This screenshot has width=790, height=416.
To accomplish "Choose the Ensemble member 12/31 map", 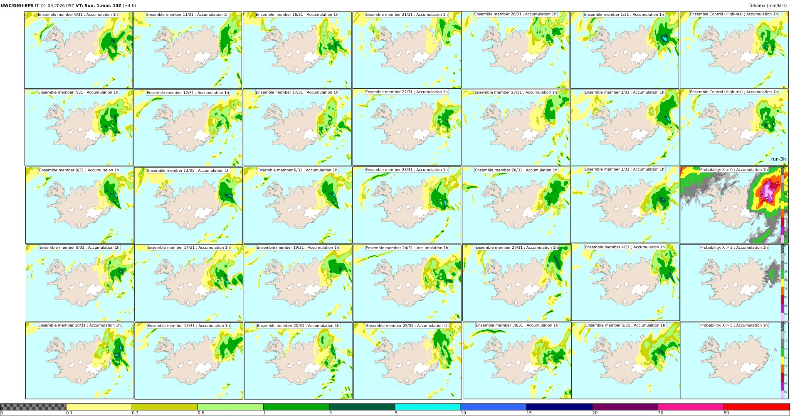I will coord(188,128).
